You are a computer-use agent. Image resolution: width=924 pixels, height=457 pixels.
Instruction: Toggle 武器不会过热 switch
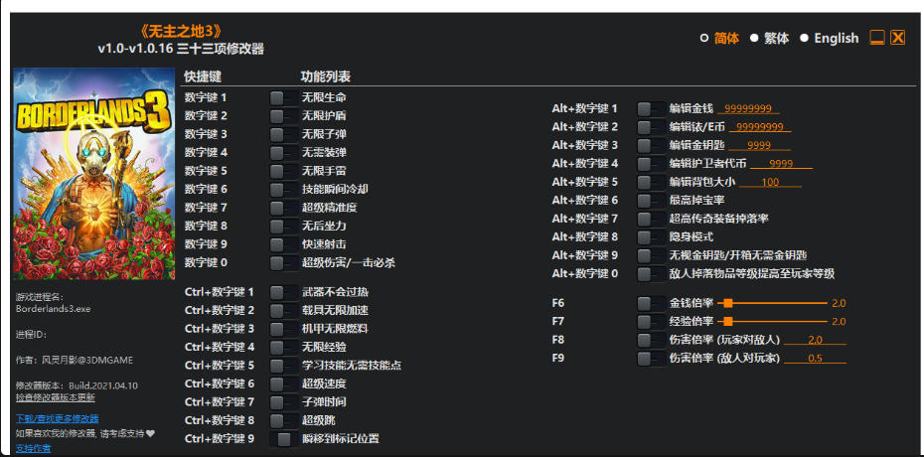click(x=283, y=291)
